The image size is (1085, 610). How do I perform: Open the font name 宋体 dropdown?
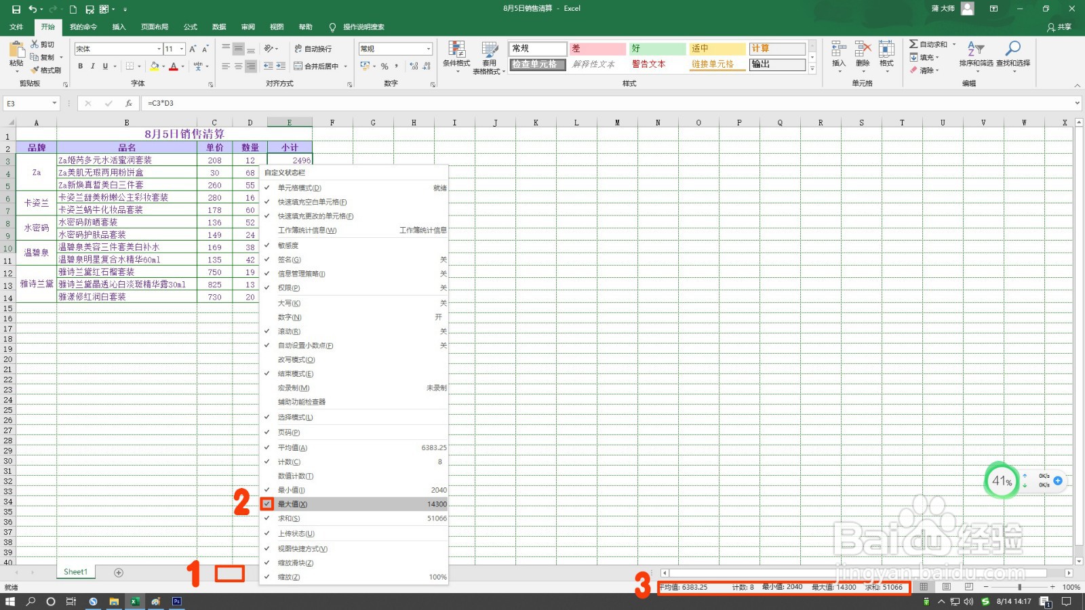coord(159,49)
